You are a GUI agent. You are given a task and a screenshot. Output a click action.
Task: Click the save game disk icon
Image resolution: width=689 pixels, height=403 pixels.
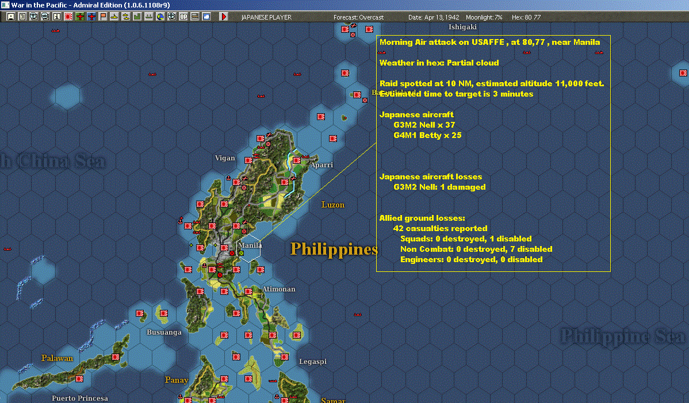click(x=11, y=17)
